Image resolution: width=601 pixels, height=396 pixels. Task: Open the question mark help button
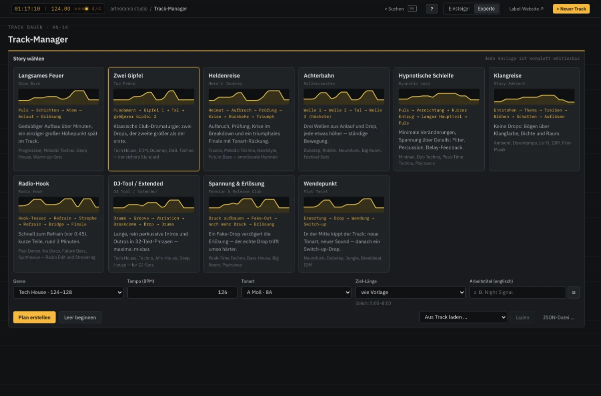432,8
